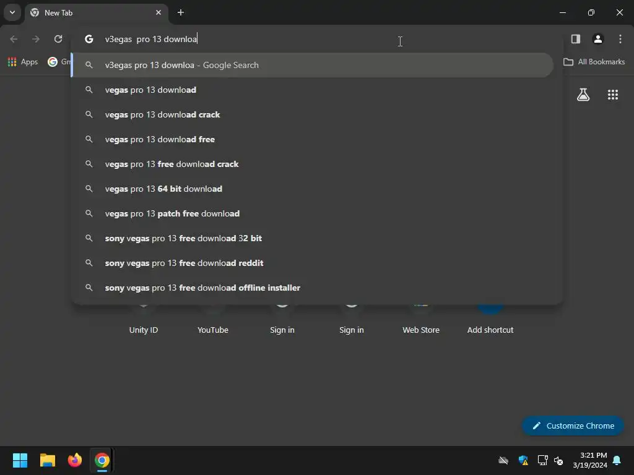Open the Google apps grid

613,95
